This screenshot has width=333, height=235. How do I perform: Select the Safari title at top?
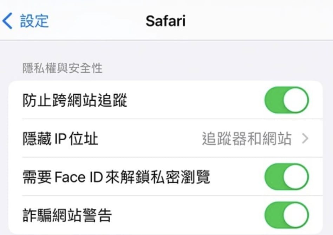pos(166,20)
